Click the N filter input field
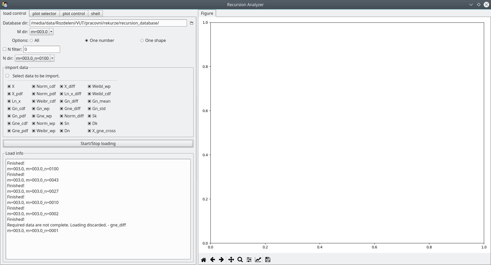This screenshot has width=491, height=265. point(41,49)
